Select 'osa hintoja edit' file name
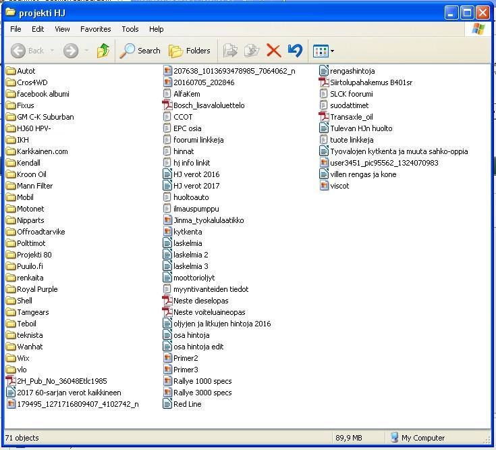The width and height of the screenshot is (496, 450). (198, 347)
